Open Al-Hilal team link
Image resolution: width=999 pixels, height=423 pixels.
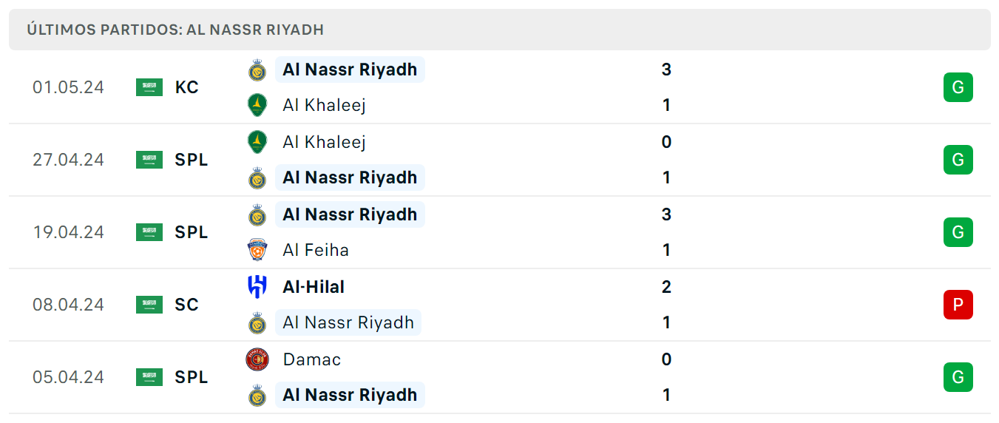(314, 287)
